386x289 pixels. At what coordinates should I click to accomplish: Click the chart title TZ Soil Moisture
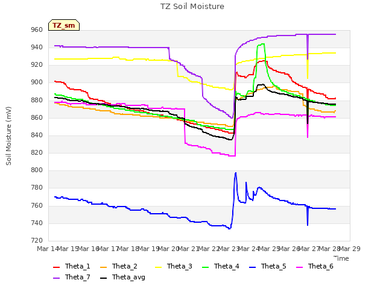point(192,7)
